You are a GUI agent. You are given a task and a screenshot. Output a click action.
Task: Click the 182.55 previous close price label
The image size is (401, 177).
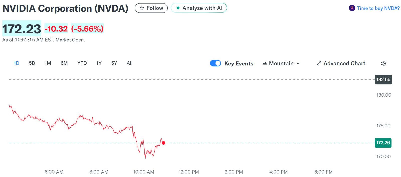click(x=383, y=80)
